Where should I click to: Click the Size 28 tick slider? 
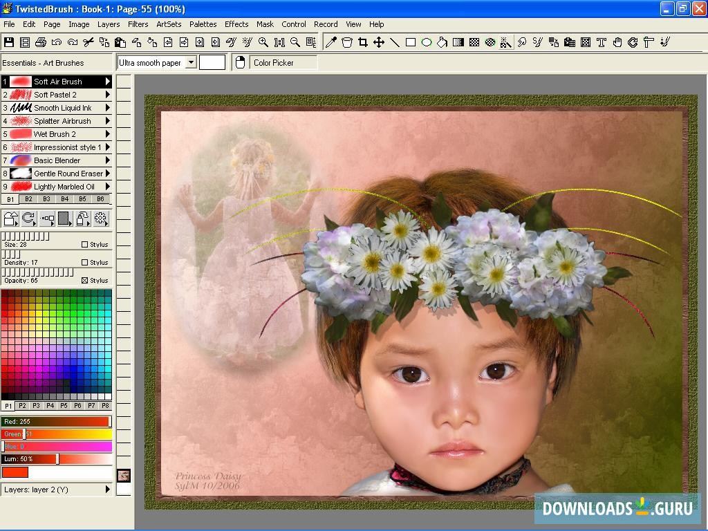[26, 236]
